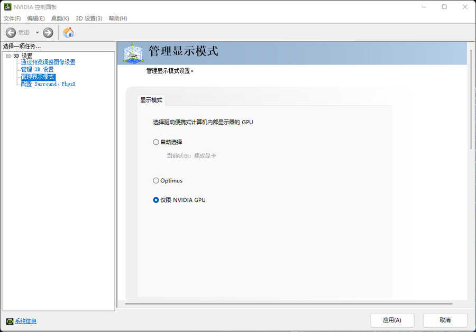Select the 自动选择 radio button
The image size is (476, 332).
tap(156, 142)
